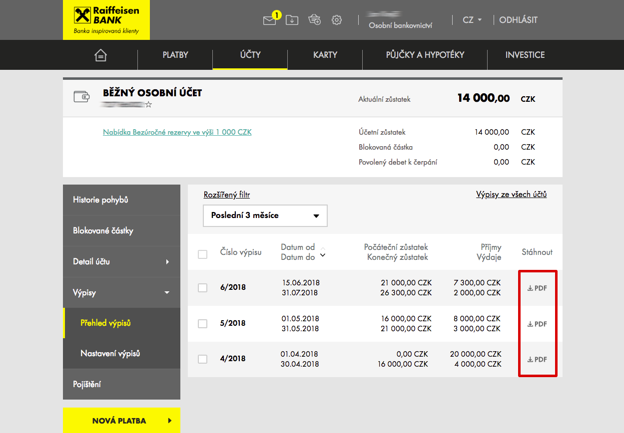Open the settings gear icon
624x433 pixels.
[x=337, y=20]
